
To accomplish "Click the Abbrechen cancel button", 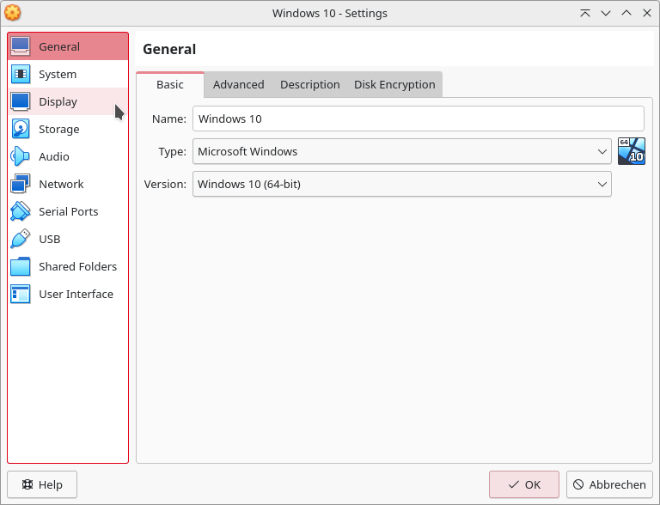I will point(609,484).
